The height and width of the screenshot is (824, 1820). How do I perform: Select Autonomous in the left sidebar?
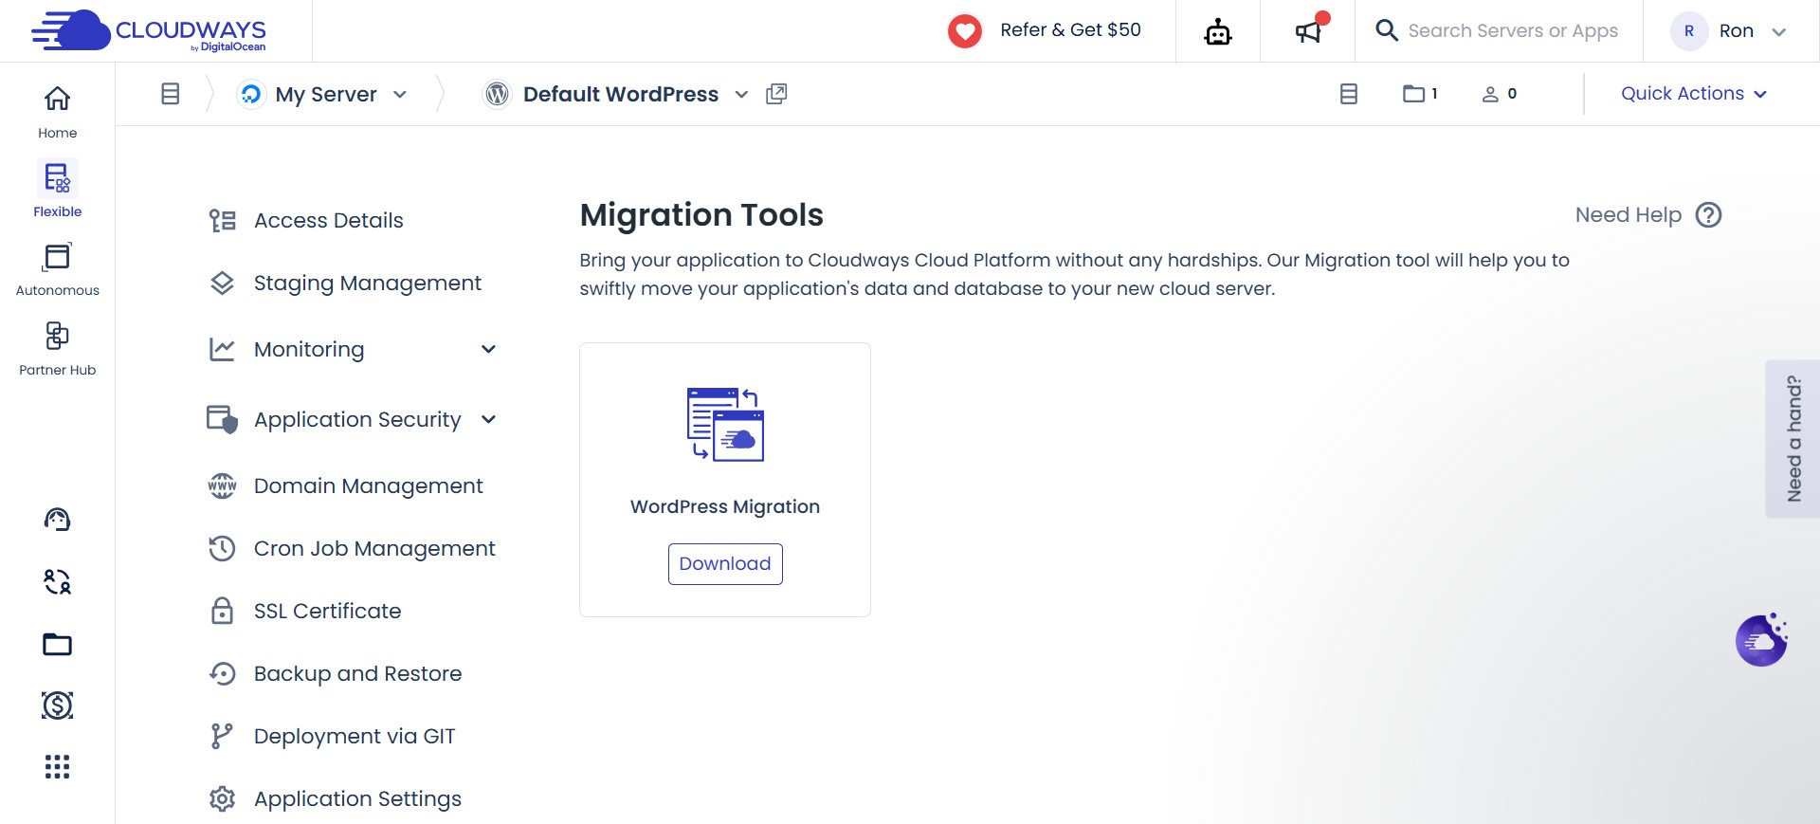pyautogui.click(x=58, y=269)
